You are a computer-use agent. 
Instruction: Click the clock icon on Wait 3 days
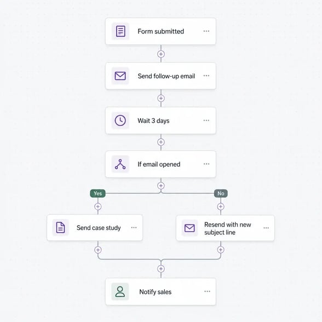(x=120, y=120)
